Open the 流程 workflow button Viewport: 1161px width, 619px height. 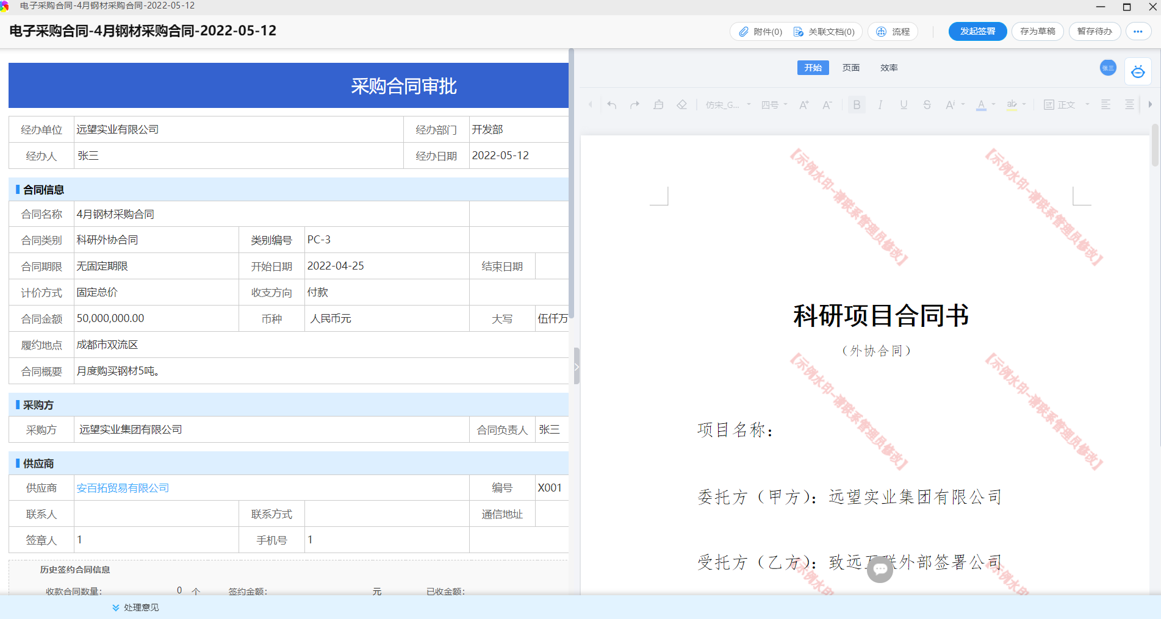893,32
